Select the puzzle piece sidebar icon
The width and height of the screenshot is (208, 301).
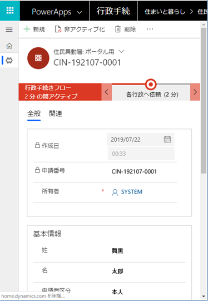point(9,61)
